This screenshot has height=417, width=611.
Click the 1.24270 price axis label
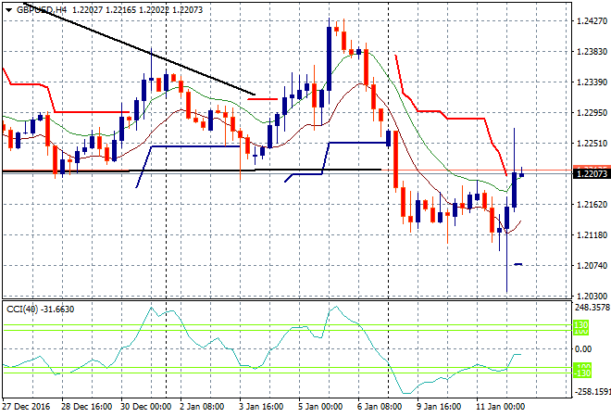pos(592,21)
